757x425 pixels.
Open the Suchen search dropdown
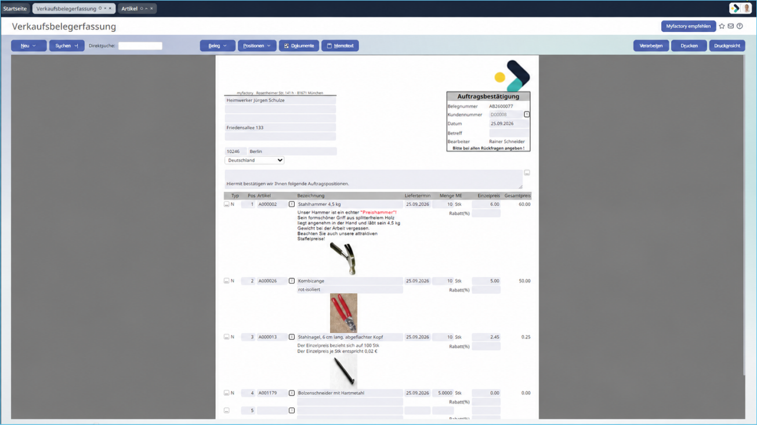67,46
